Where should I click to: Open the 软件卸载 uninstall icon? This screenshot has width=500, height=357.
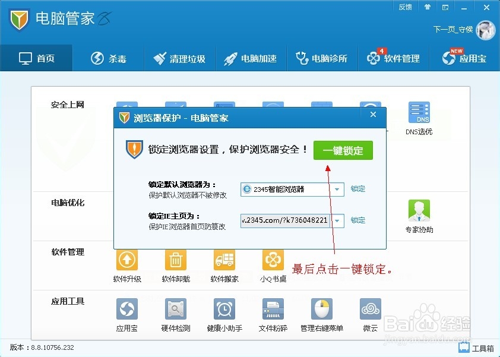pos(176,260)
